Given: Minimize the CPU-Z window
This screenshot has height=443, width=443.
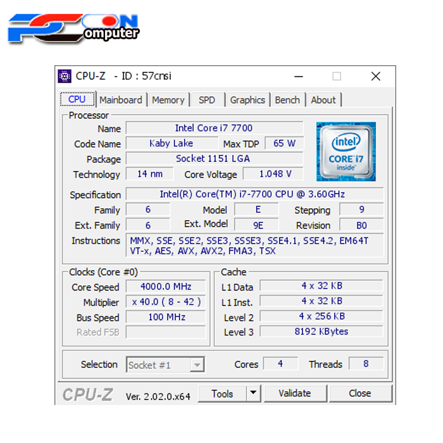Looking at the screenshot, I should [298, 77].
